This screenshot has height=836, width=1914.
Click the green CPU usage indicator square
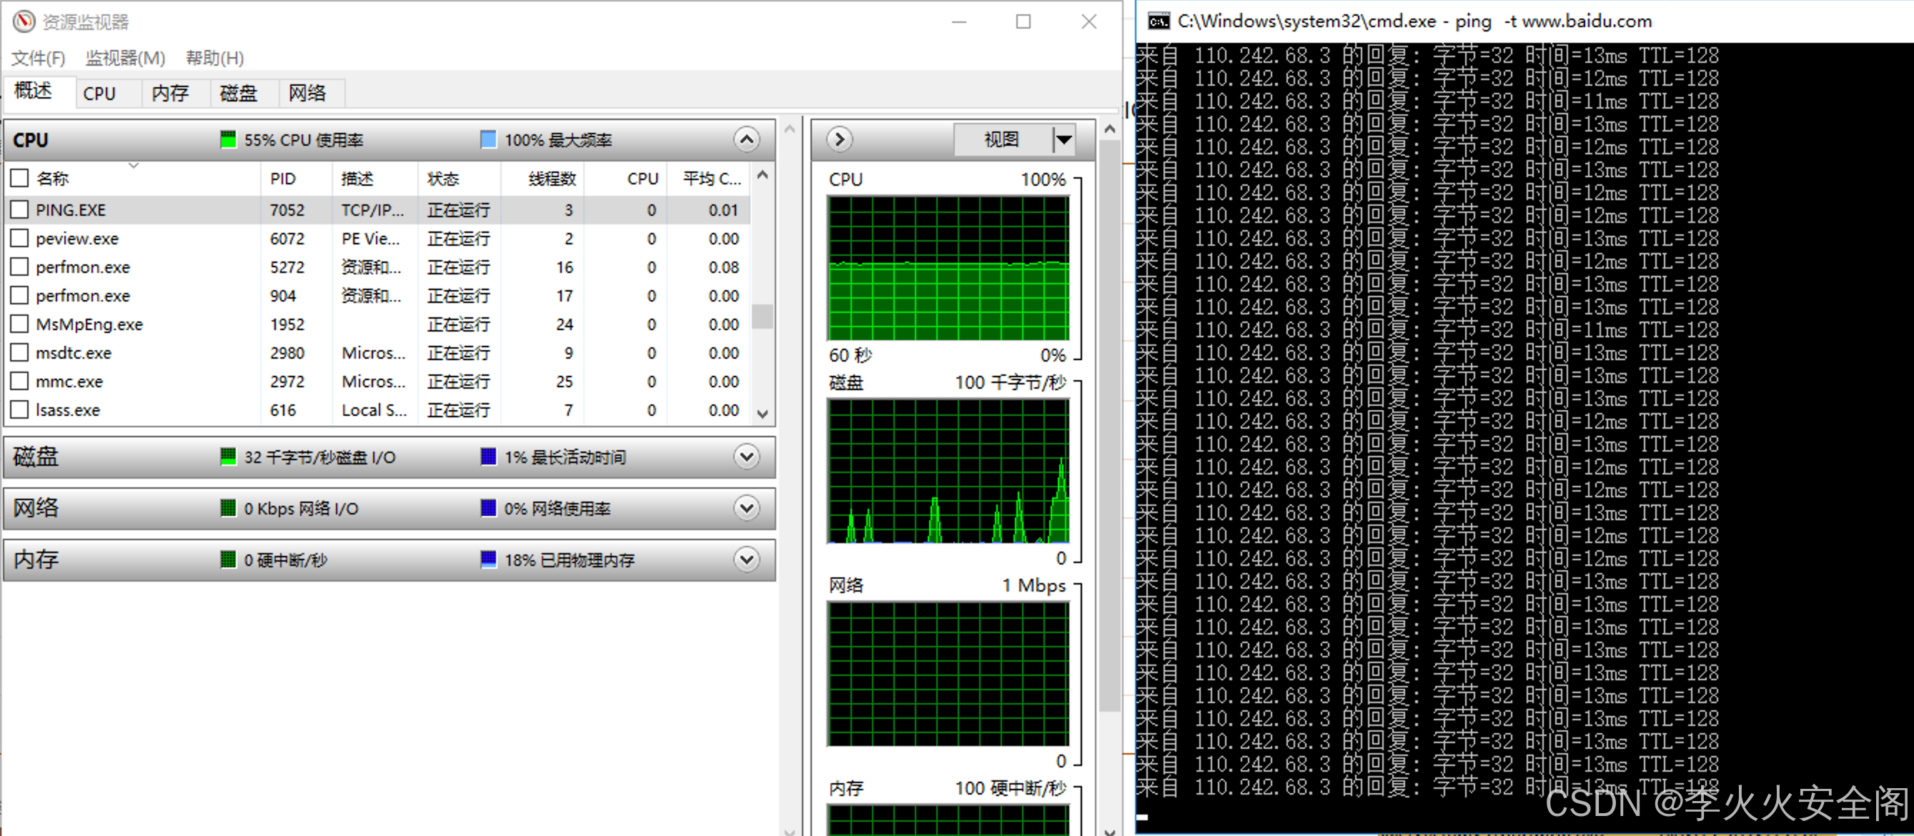(x=228, y=140)
